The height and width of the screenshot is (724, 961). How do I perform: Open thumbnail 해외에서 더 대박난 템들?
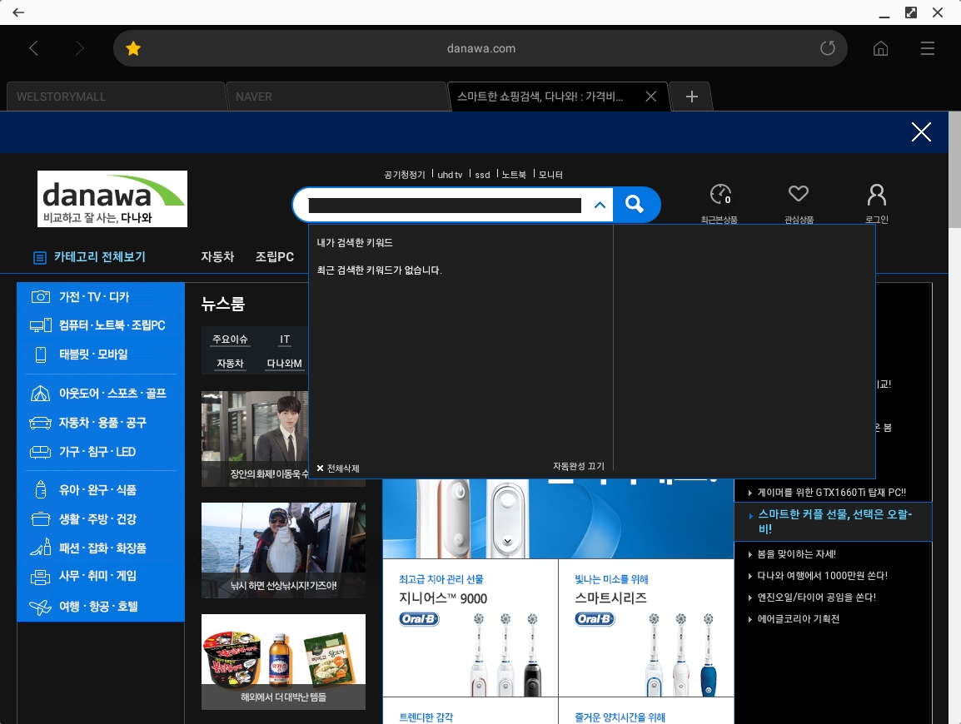point(283,662)
